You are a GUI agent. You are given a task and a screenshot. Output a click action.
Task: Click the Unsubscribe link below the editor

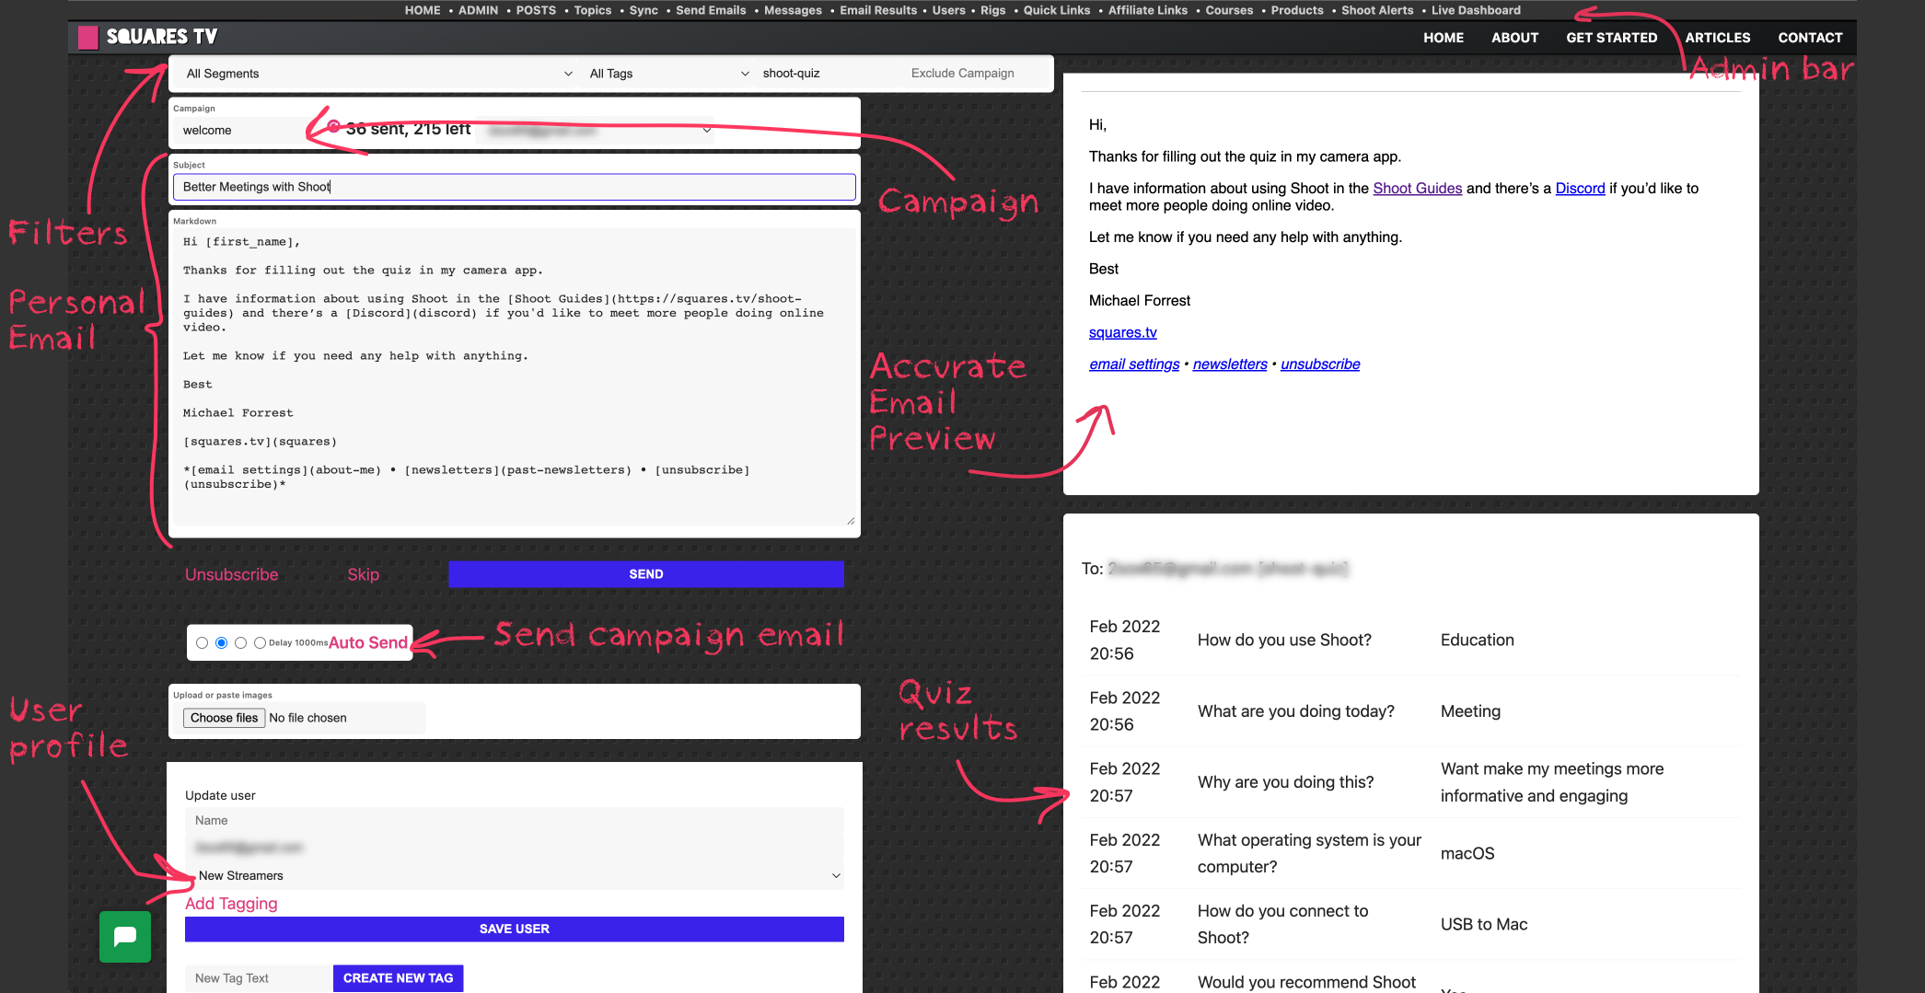pyautogui.click(x=231, y=575)
